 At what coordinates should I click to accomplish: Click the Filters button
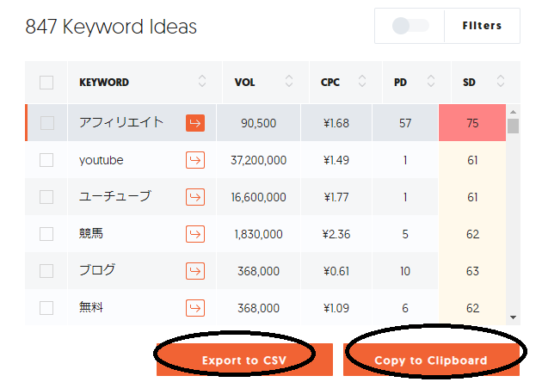coord(482,26)
